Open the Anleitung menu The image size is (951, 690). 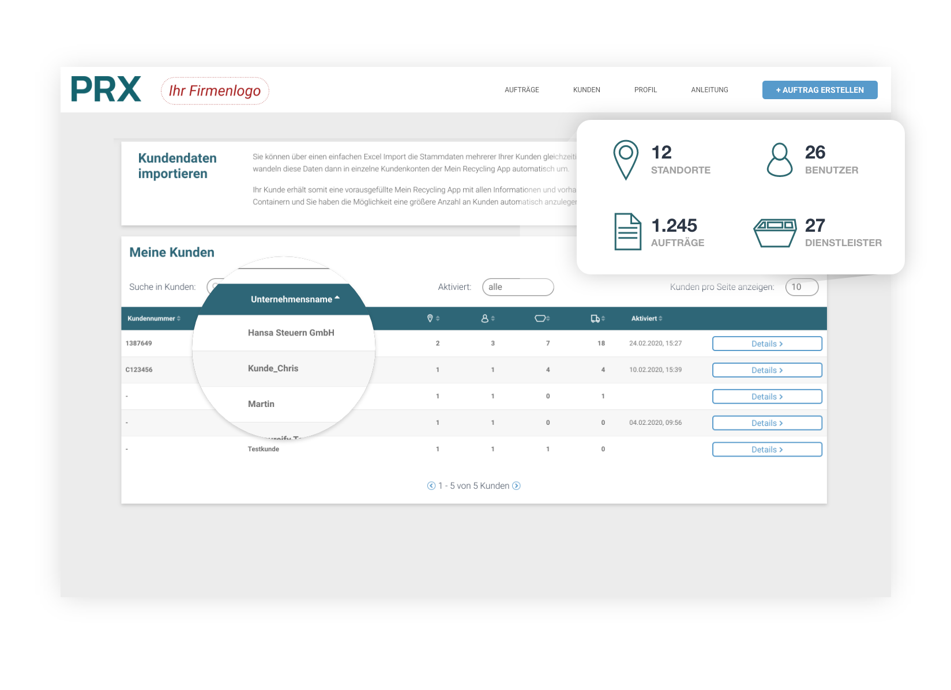pos(709,90)
